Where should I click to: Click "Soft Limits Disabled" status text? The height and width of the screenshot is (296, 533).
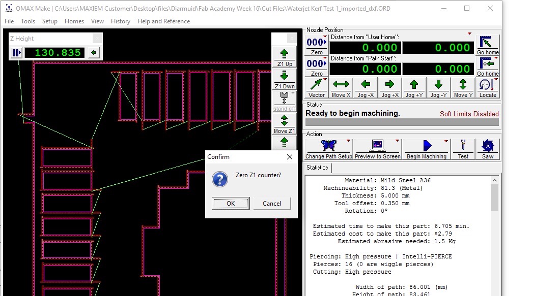(469, 114)
